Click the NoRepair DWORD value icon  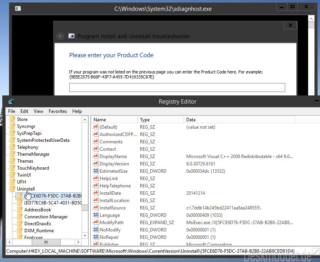[x=96, y=237]
